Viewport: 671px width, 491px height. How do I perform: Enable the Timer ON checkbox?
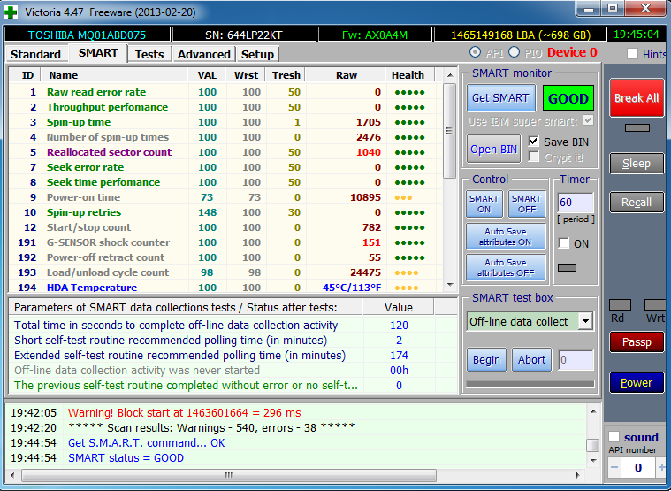click(564, 243)
